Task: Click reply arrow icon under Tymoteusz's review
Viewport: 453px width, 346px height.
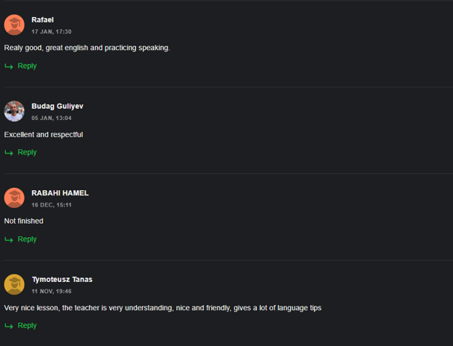Action: pos(9,326)
